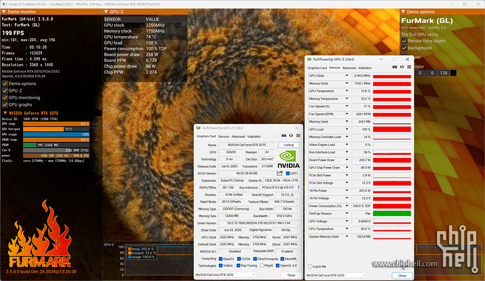Collapse the GPU-Z overlay panel header

pos(106,12)
